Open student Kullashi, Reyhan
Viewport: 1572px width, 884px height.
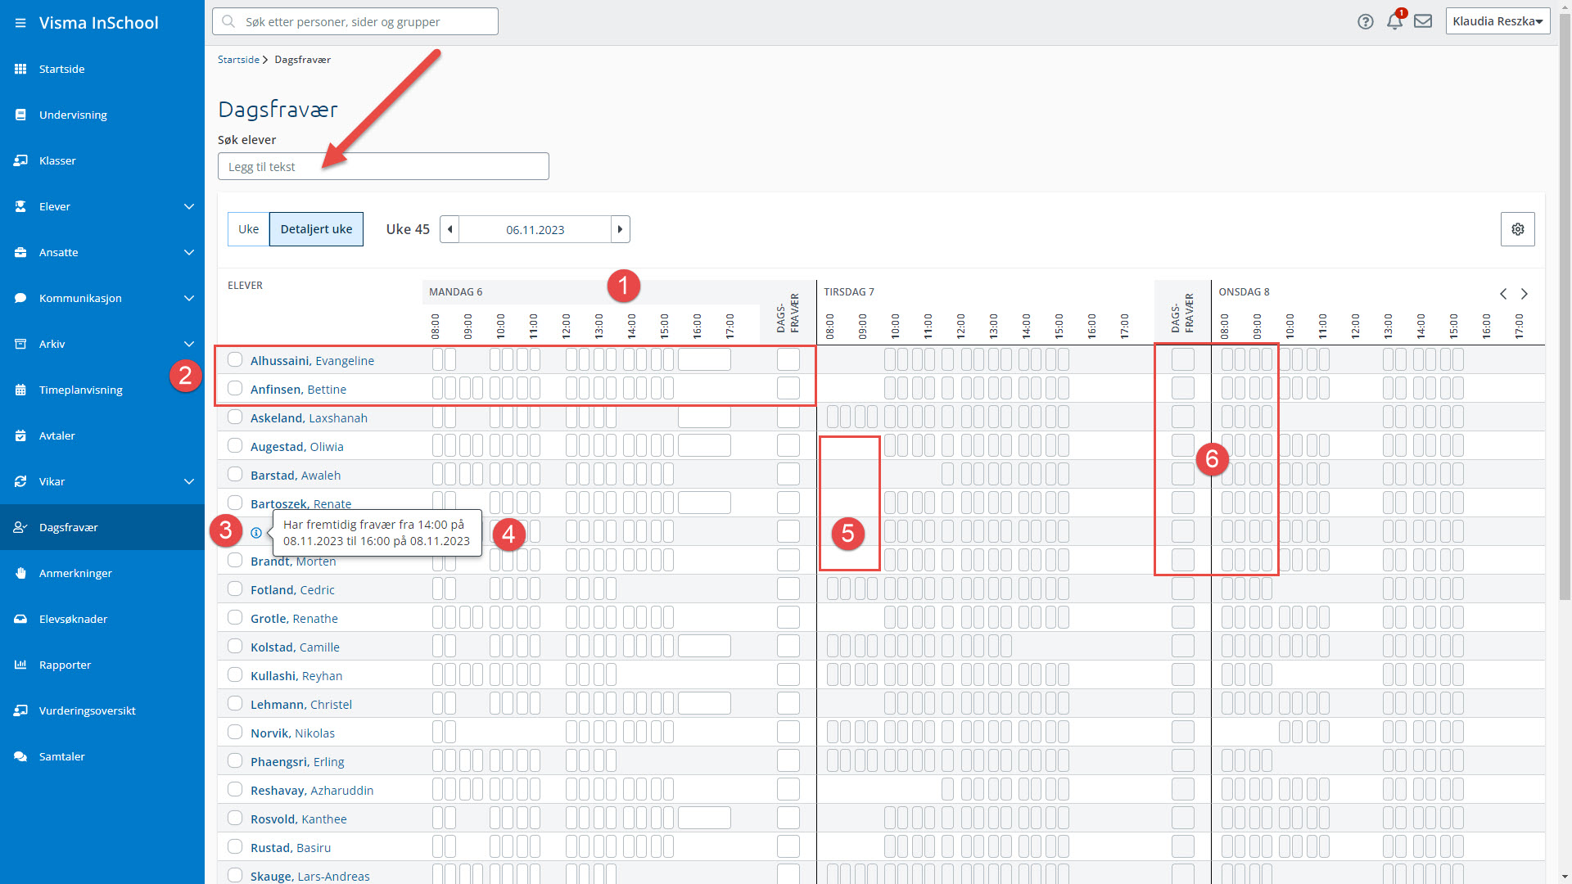click(x=296, y=676)
